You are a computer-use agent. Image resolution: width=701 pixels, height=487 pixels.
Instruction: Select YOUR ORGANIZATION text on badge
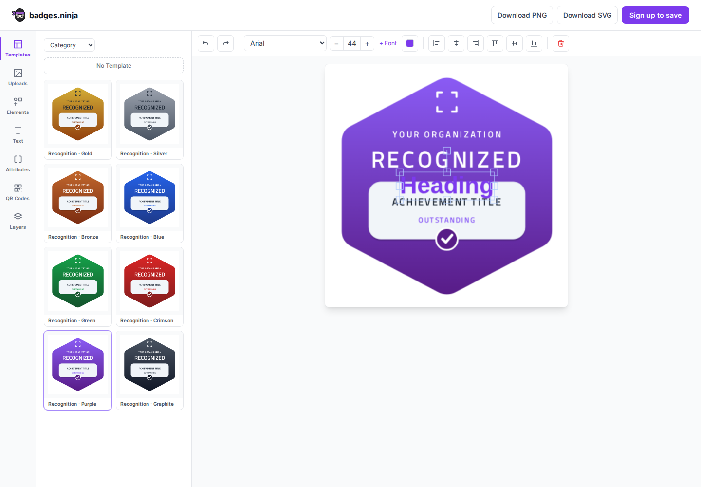(447, 135)
